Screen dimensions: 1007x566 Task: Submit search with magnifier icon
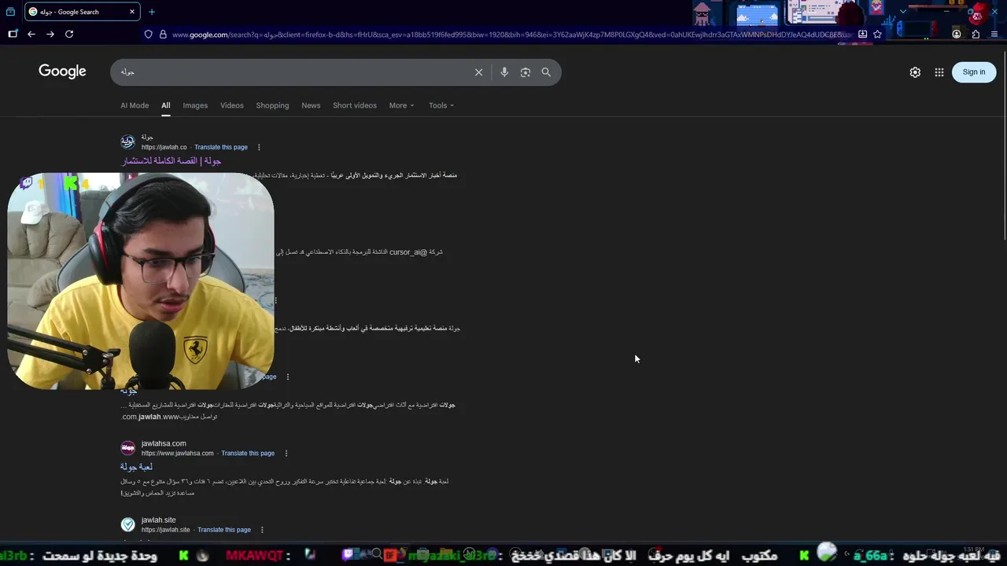point(546,72)
